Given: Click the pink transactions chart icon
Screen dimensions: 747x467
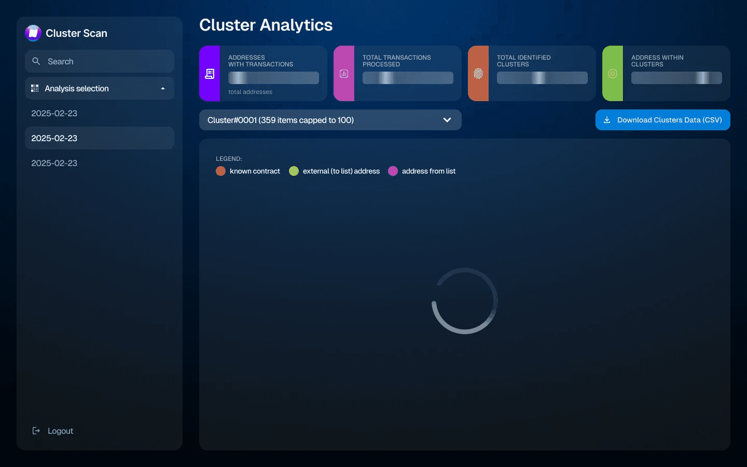Looking at the screenshot, I should pyautogui.click(x=344, y=74).
